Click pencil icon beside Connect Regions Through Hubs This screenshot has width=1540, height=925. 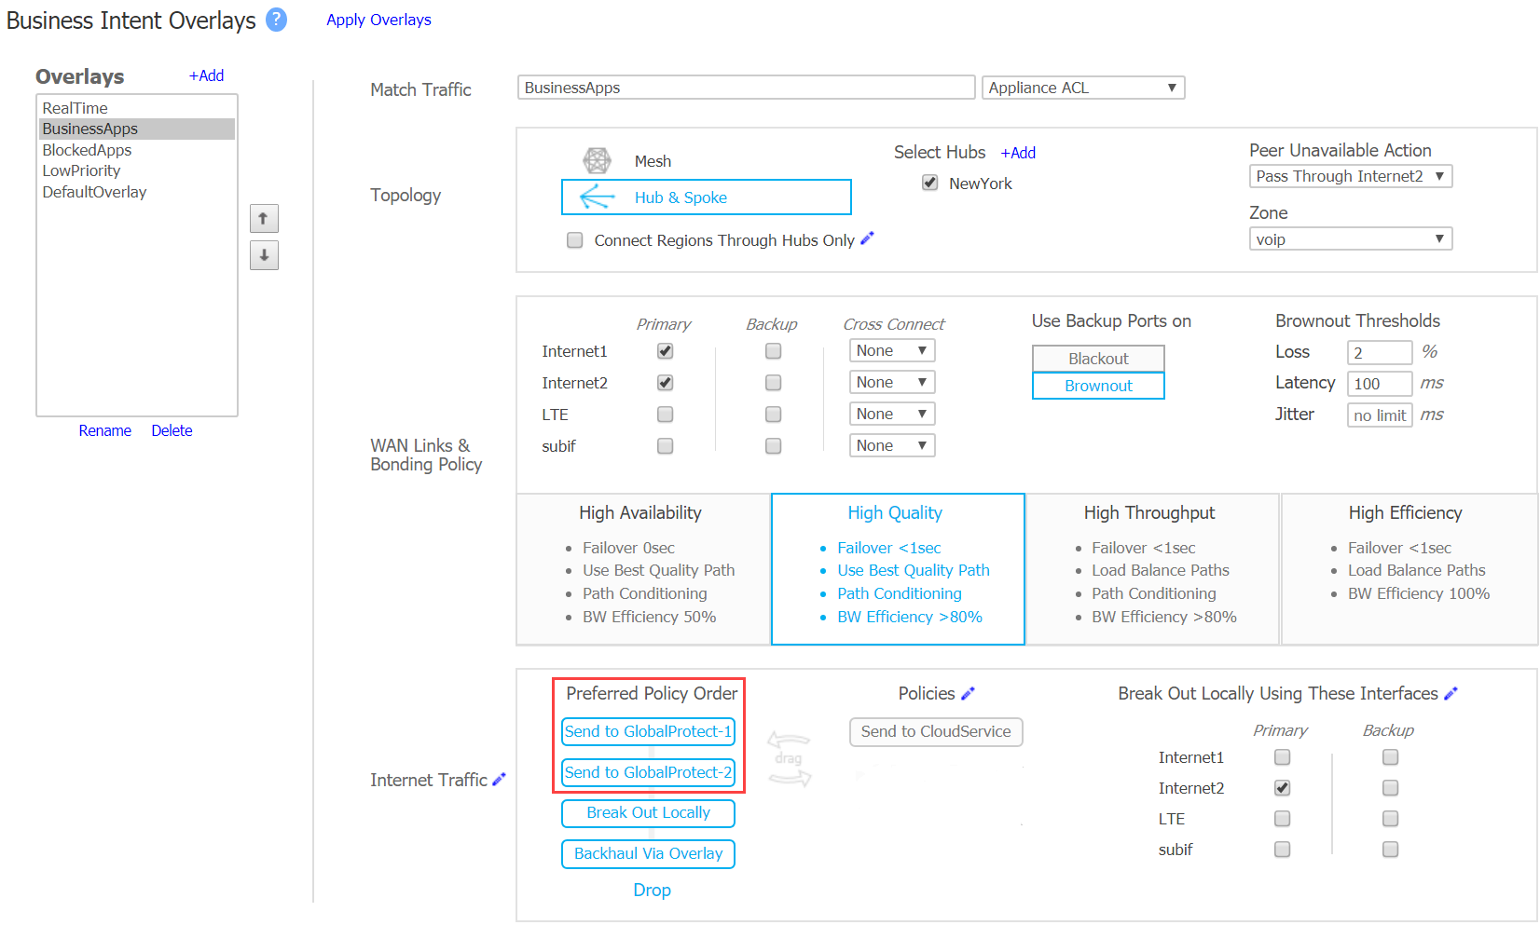click(868, 238)
